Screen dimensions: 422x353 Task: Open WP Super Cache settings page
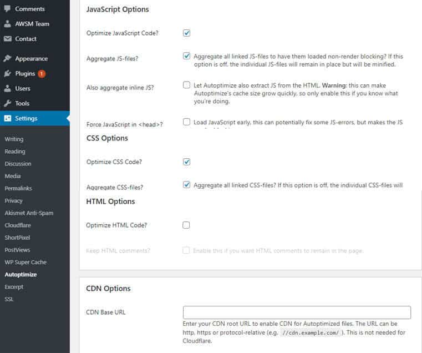click(x=26, y=262)
